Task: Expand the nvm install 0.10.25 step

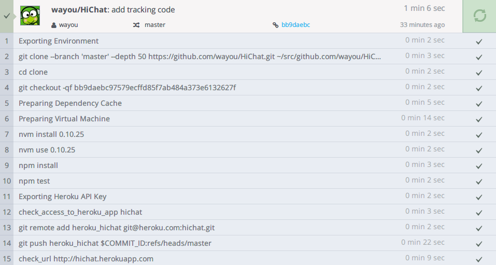Action: click(x=51, y=134)
